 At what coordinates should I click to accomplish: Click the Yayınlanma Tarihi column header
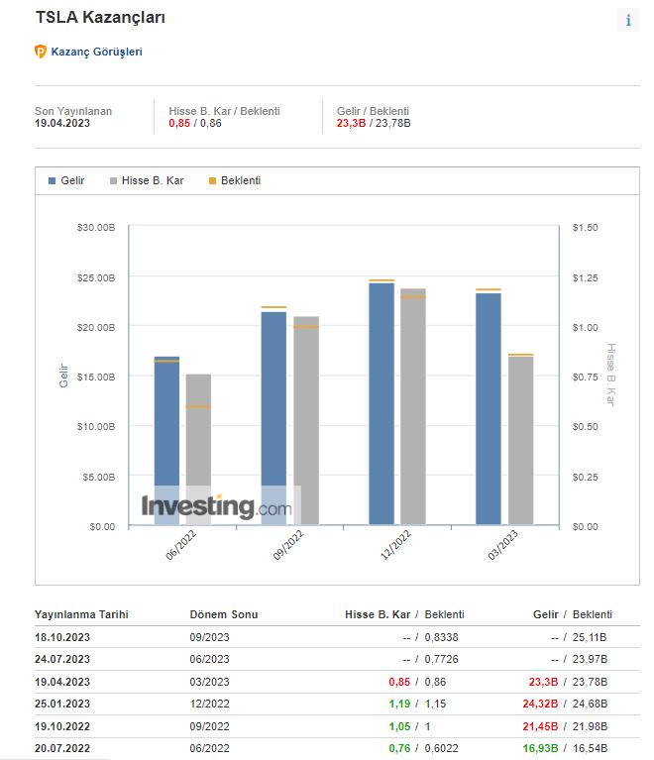point(81,614)
